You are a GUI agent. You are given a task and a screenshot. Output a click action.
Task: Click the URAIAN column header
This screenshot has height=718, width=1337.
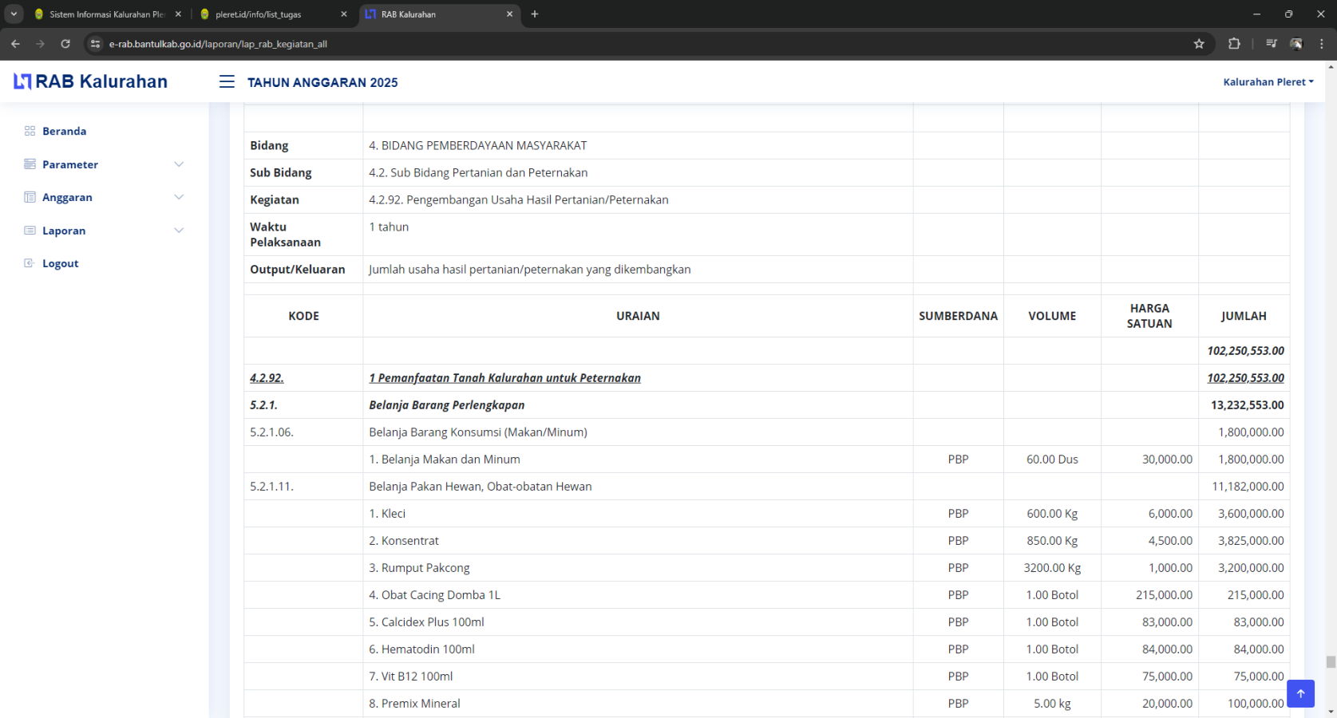(638, 316)
